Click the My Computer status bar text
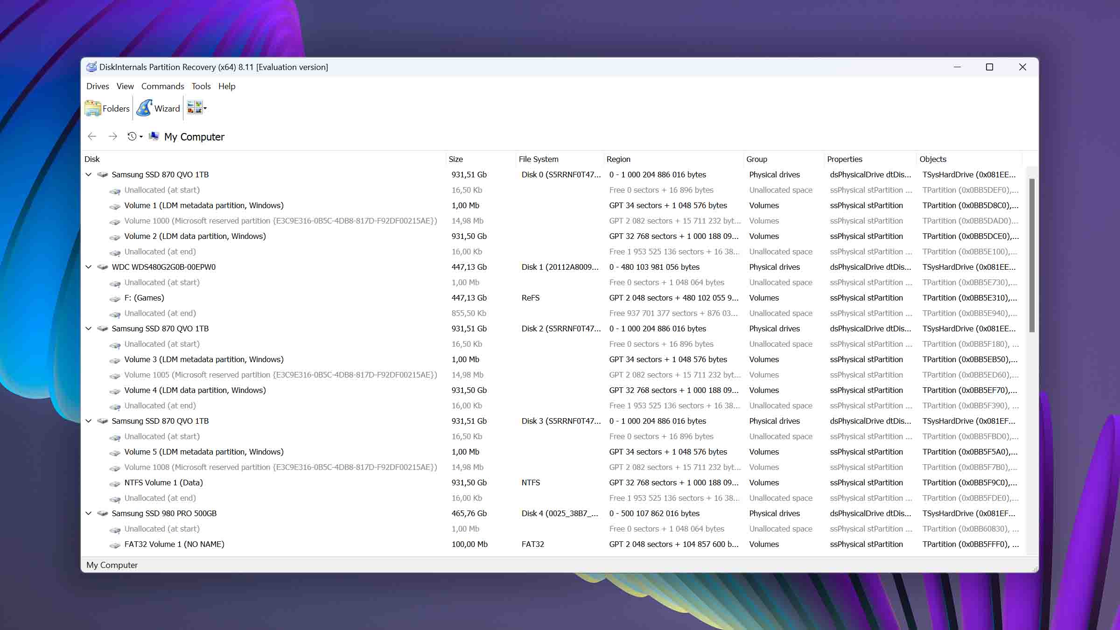Image resolution: width=1120 pixels, height=630 pixels. [112, 565]
